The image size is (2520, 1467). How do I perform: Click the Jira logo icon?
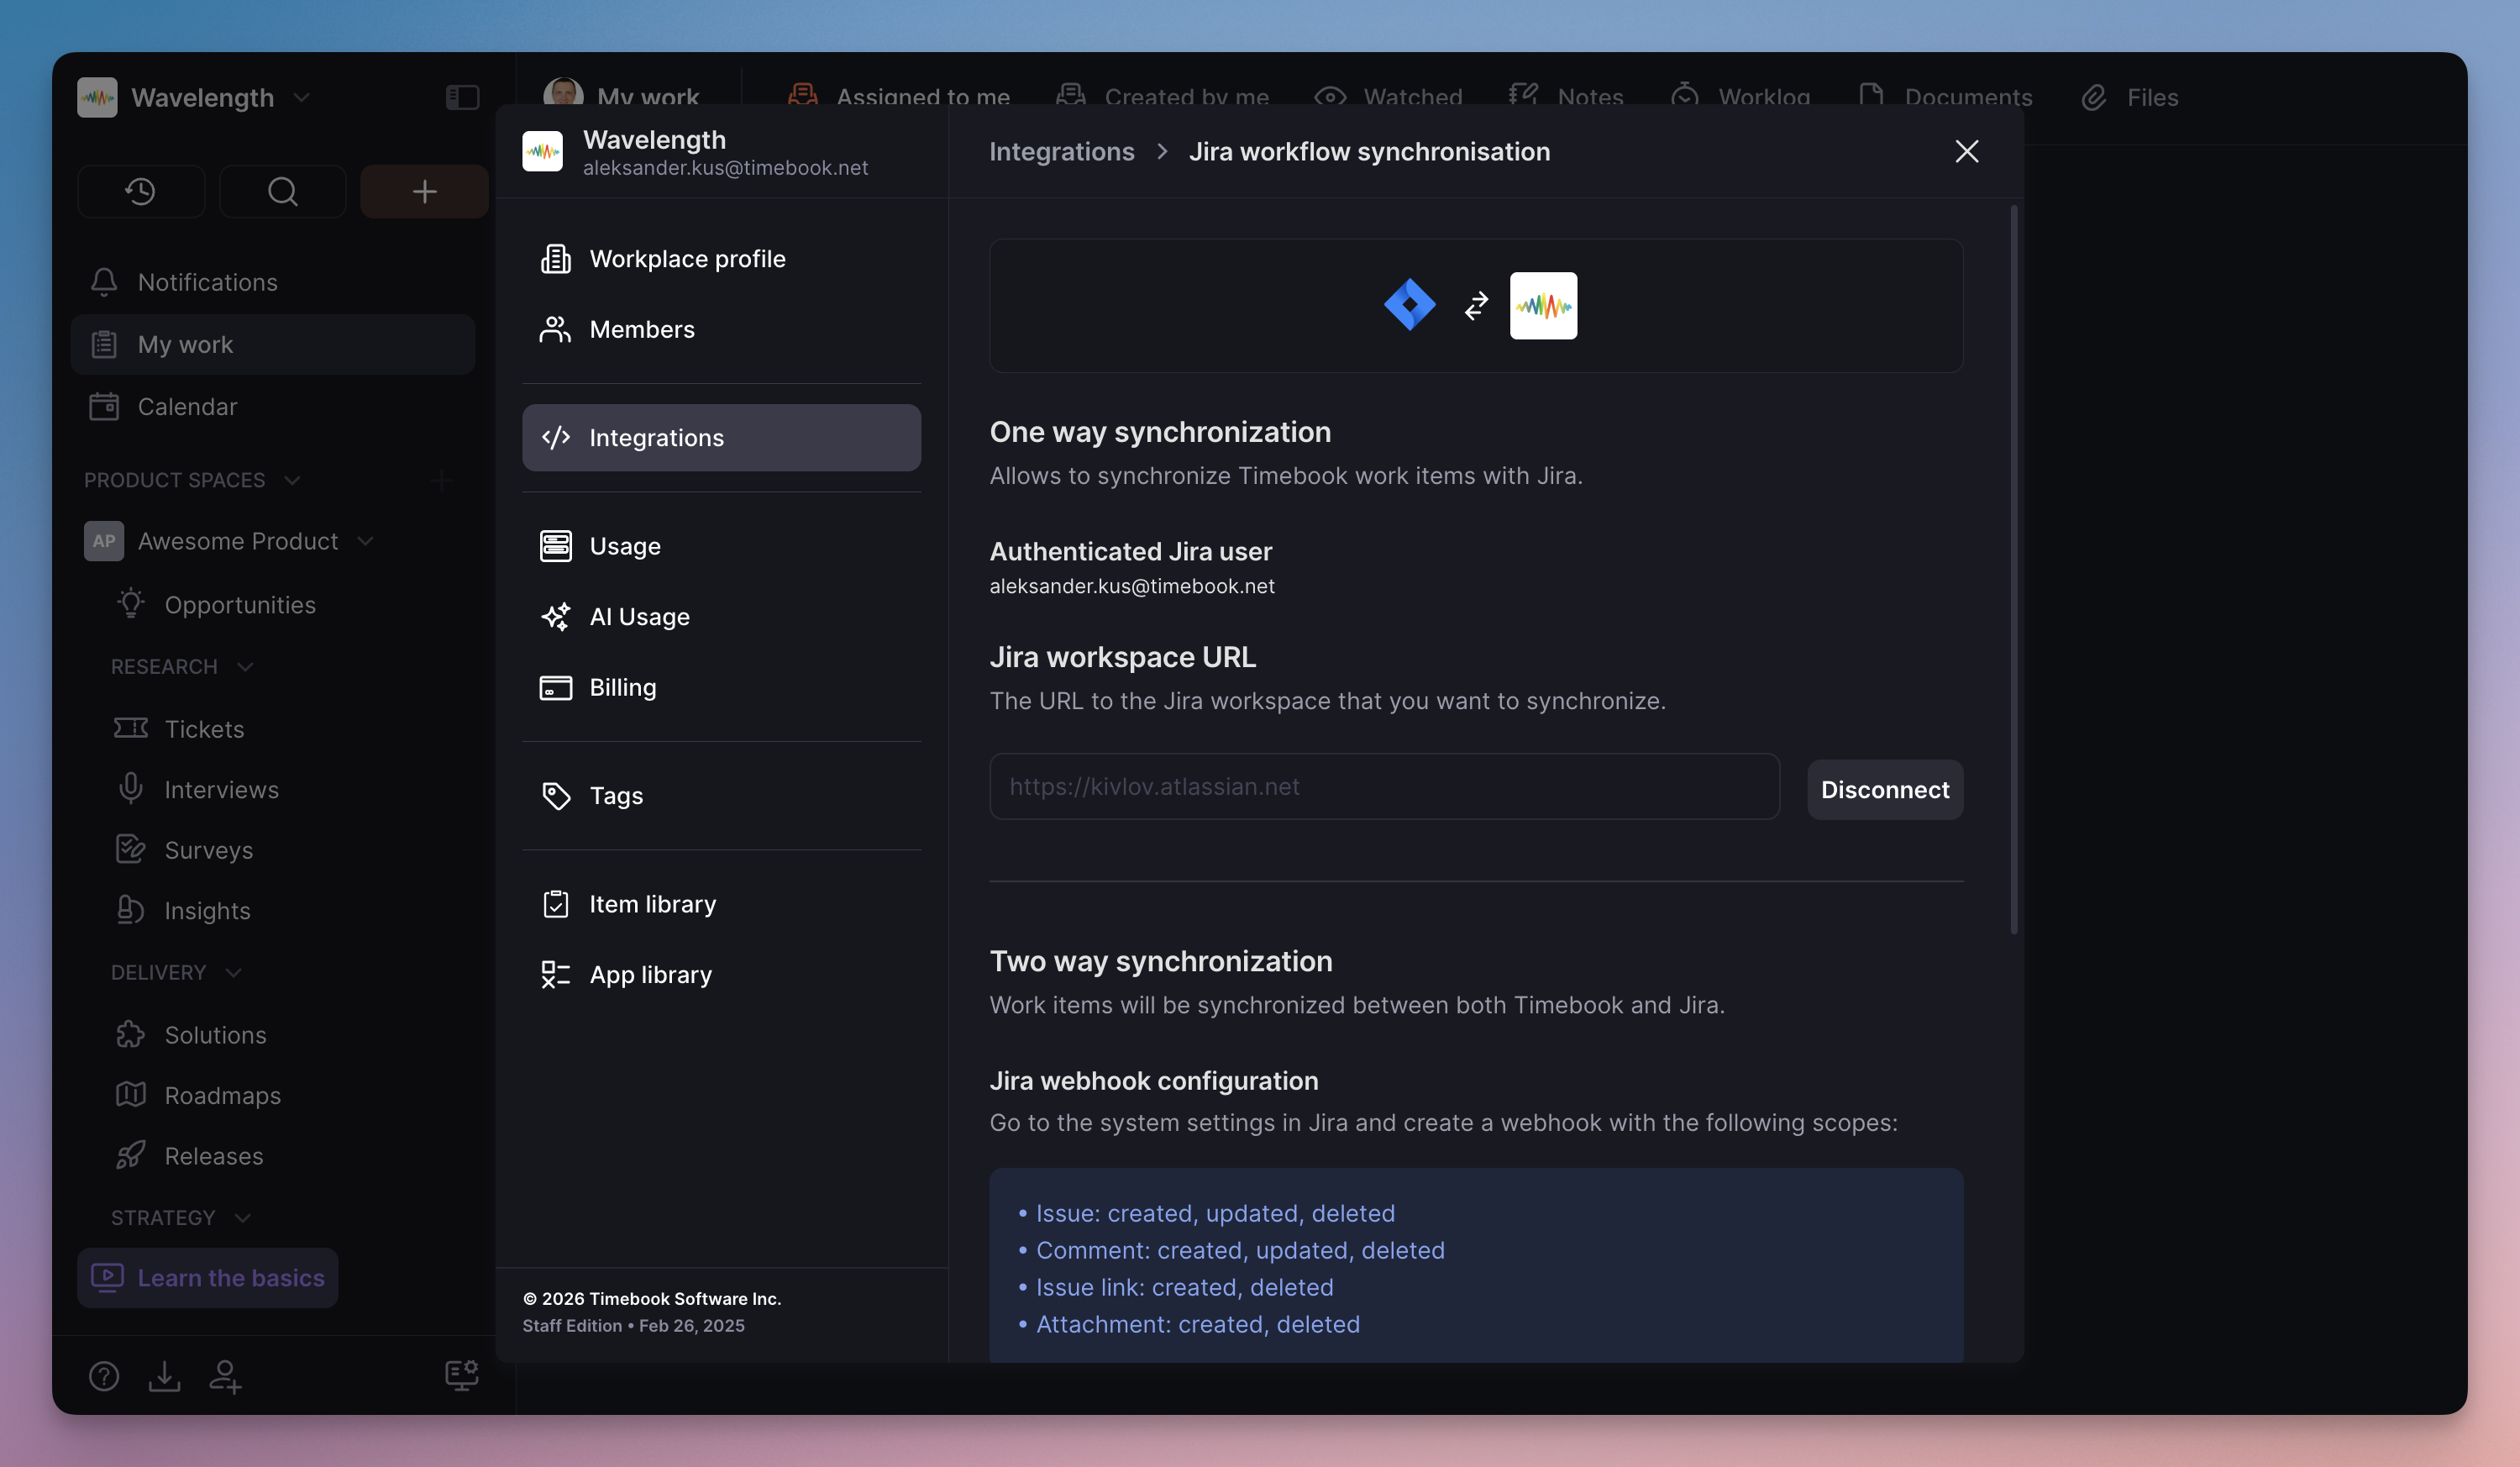click(1409, 305)
